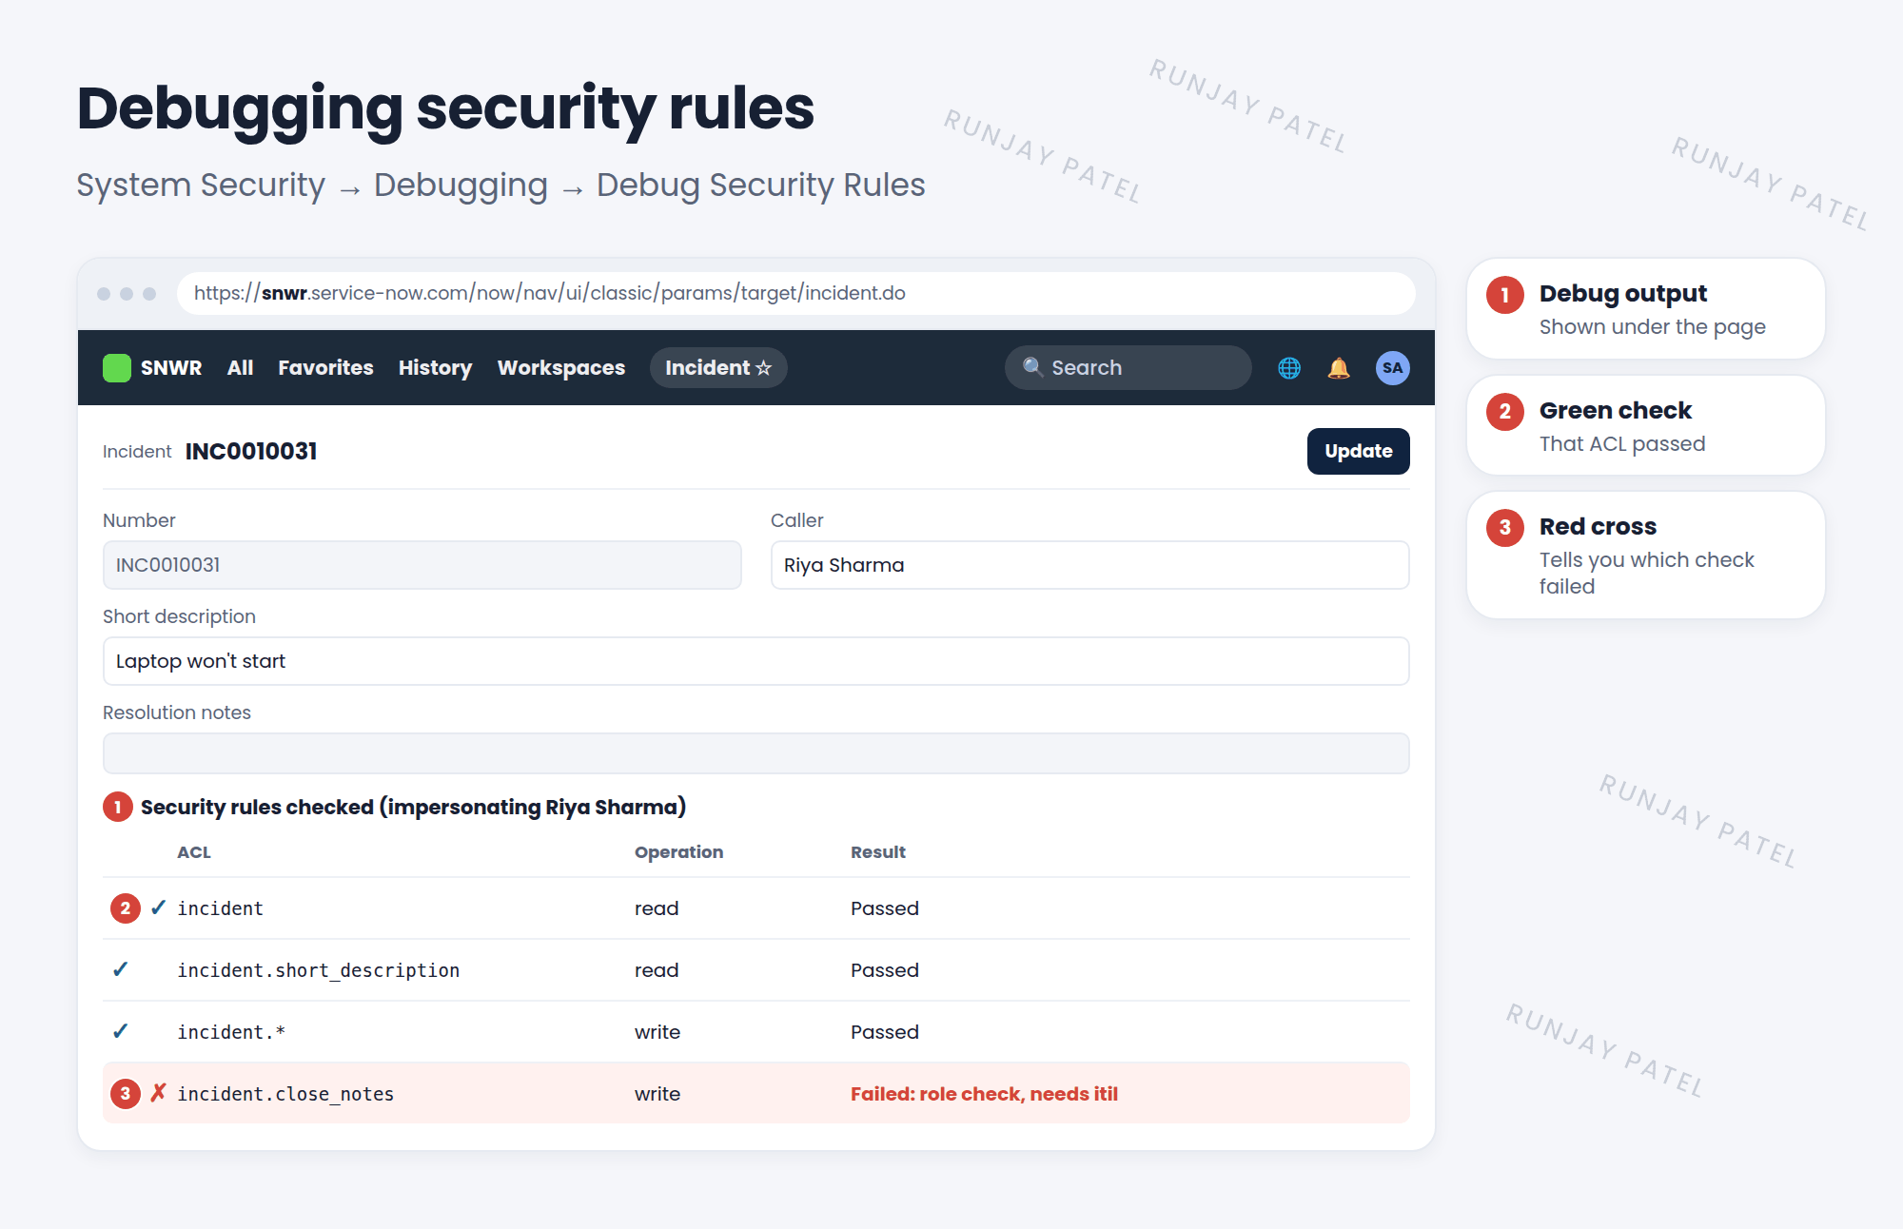Open the Favorites menu
Viewport: 1903px width, 1229px height.
325,368
